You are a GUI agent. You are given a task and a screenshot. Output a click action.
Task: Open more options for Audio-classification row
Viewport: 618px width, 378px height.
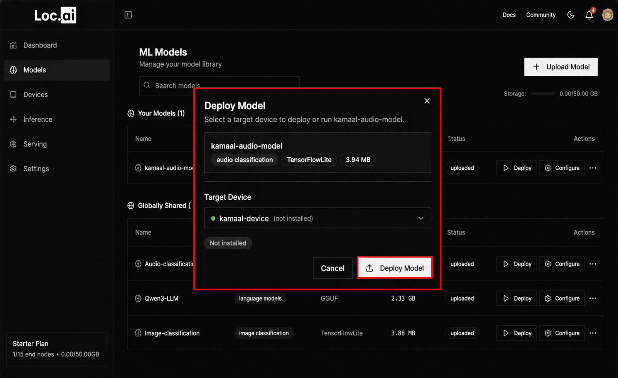coord(593,264)
